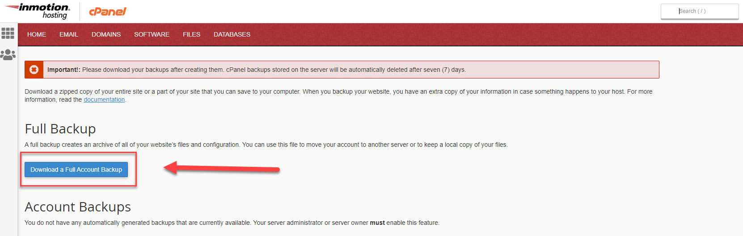Go to the HOME menu
The width and height of the screenshot is (743, 236).
click(x=37, y=34)
